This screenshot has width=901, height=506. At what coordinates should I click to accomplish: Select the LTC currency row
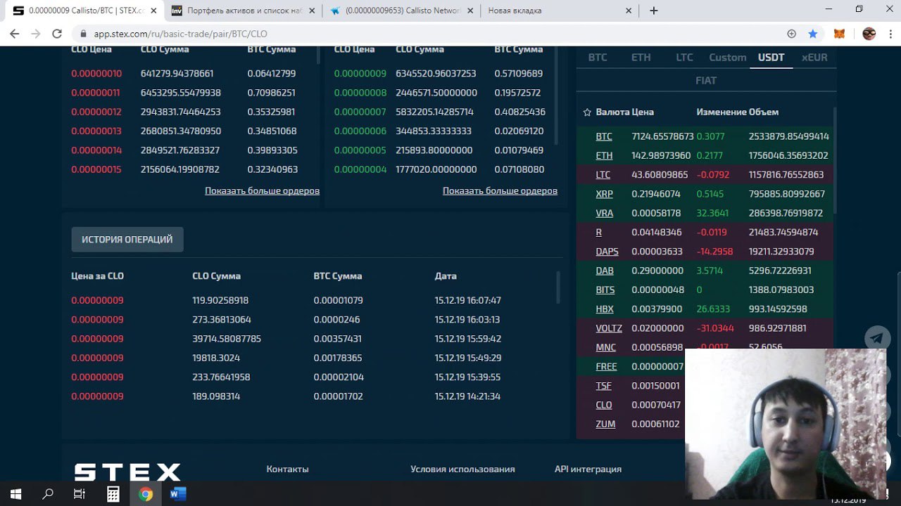click(705, 175)
